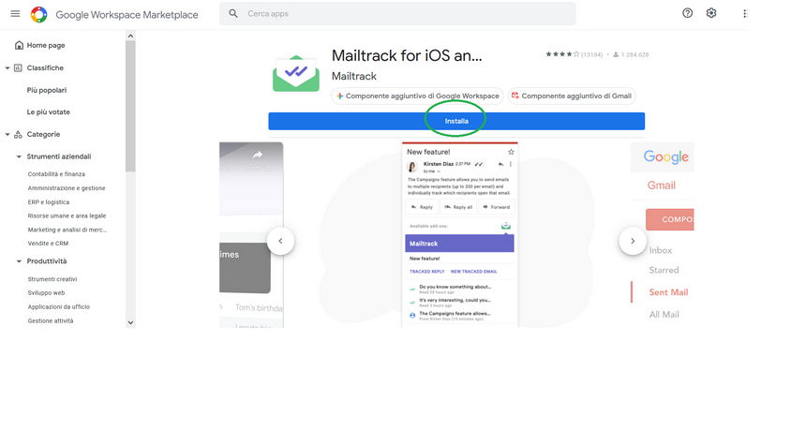Collapse the Categorie section arrow
The height and width of the screenshot is (445, 791).
(7, 134)
